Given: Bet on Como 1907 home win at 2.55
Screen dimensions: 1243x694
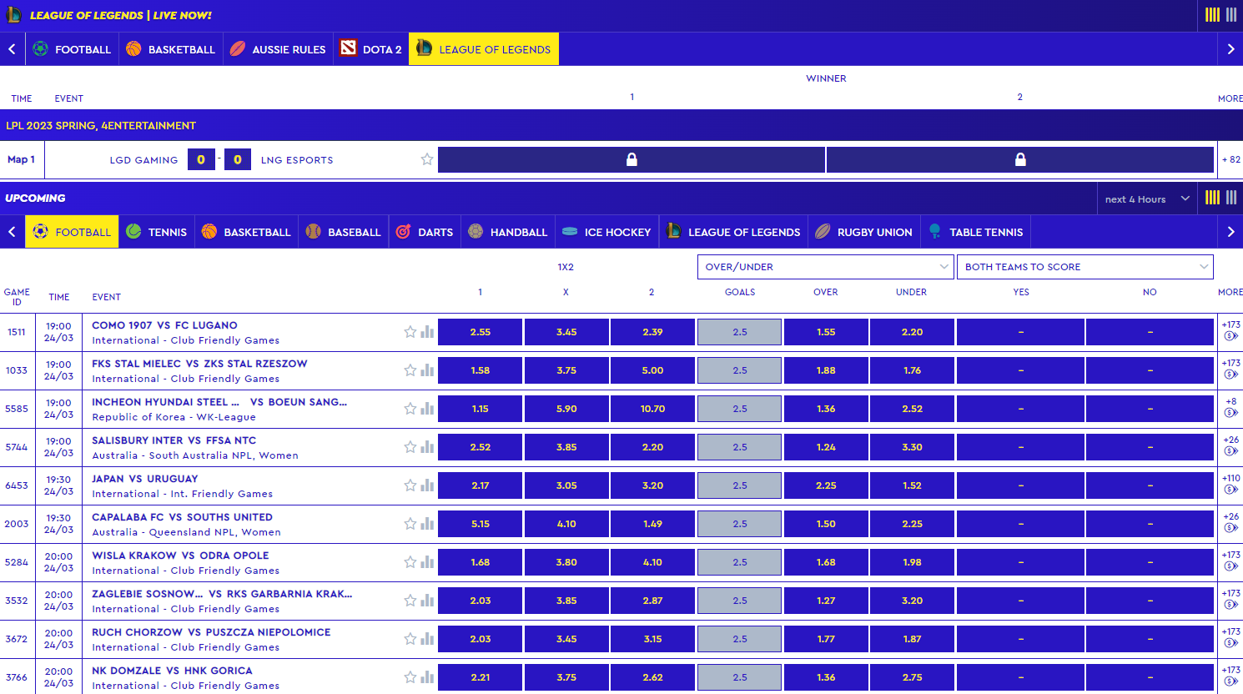Looking at the screenshot, I should [480, 332].
